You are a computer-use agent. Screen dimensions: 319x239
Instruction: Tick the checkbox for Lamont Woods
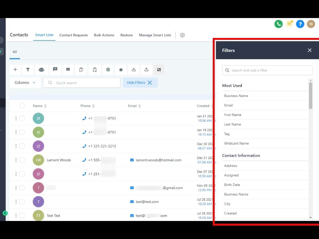pyautogui.click(x=22, y=160)
